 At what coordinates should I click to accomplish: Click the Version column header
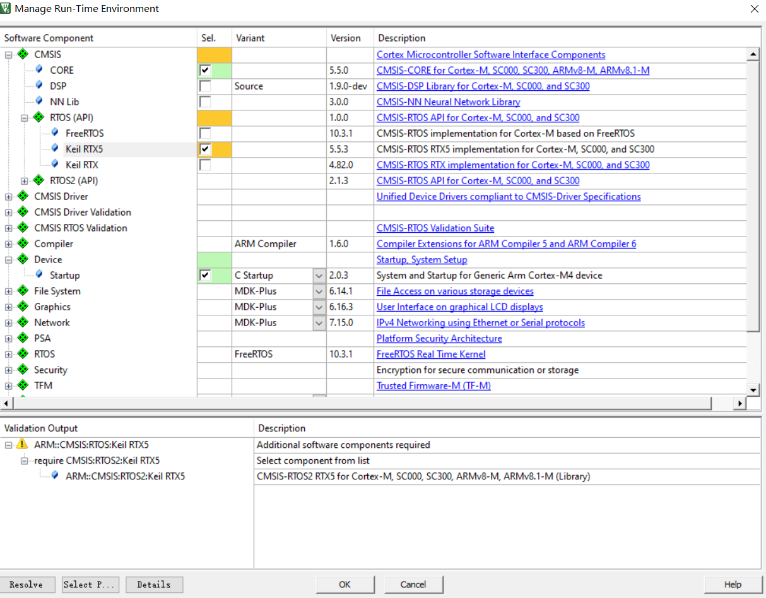[350, 38]
